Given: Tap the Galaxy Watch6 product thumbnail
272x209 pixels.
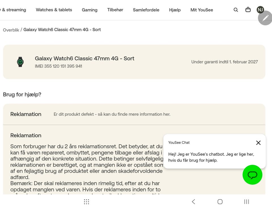Looking at the screenshot, I should tap(20, 62).
